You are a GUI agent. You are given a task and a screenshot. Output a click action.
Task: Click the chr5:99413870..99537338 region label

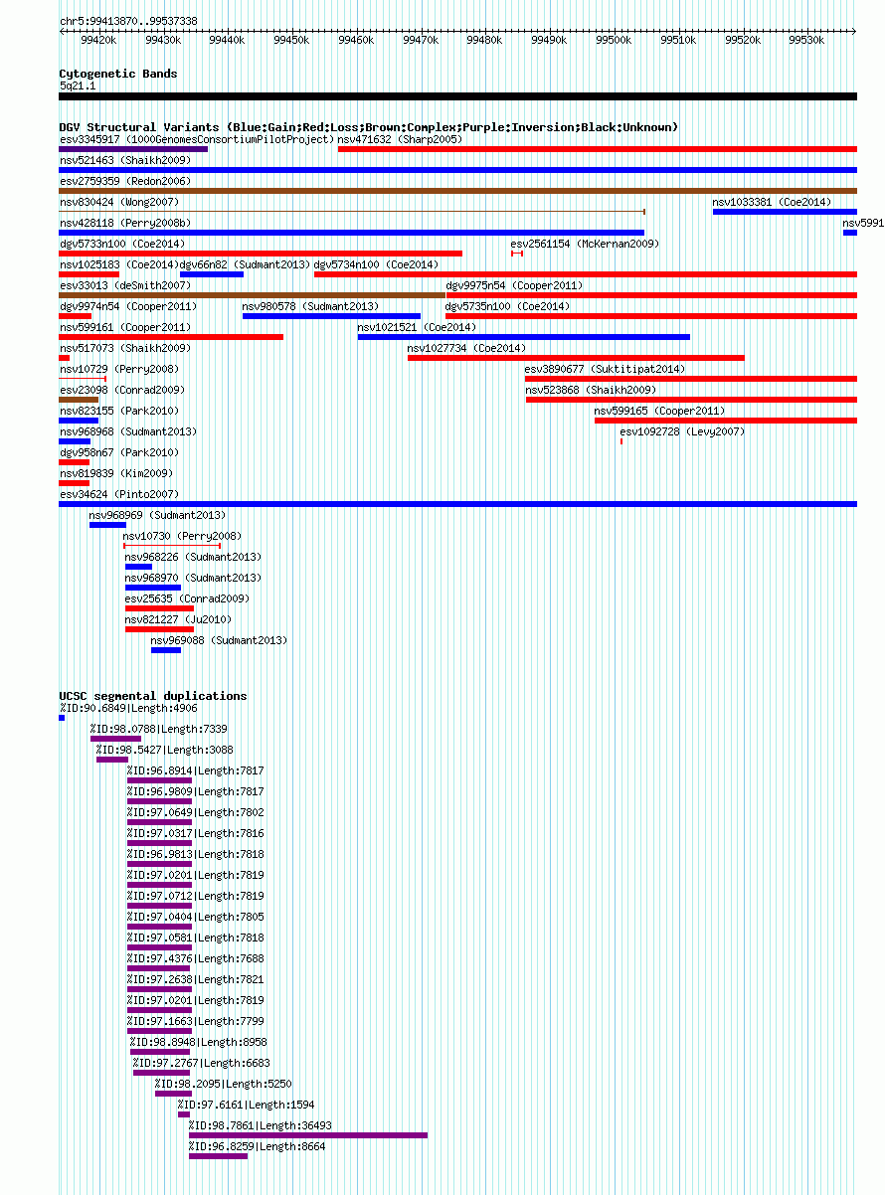point(128,21)
